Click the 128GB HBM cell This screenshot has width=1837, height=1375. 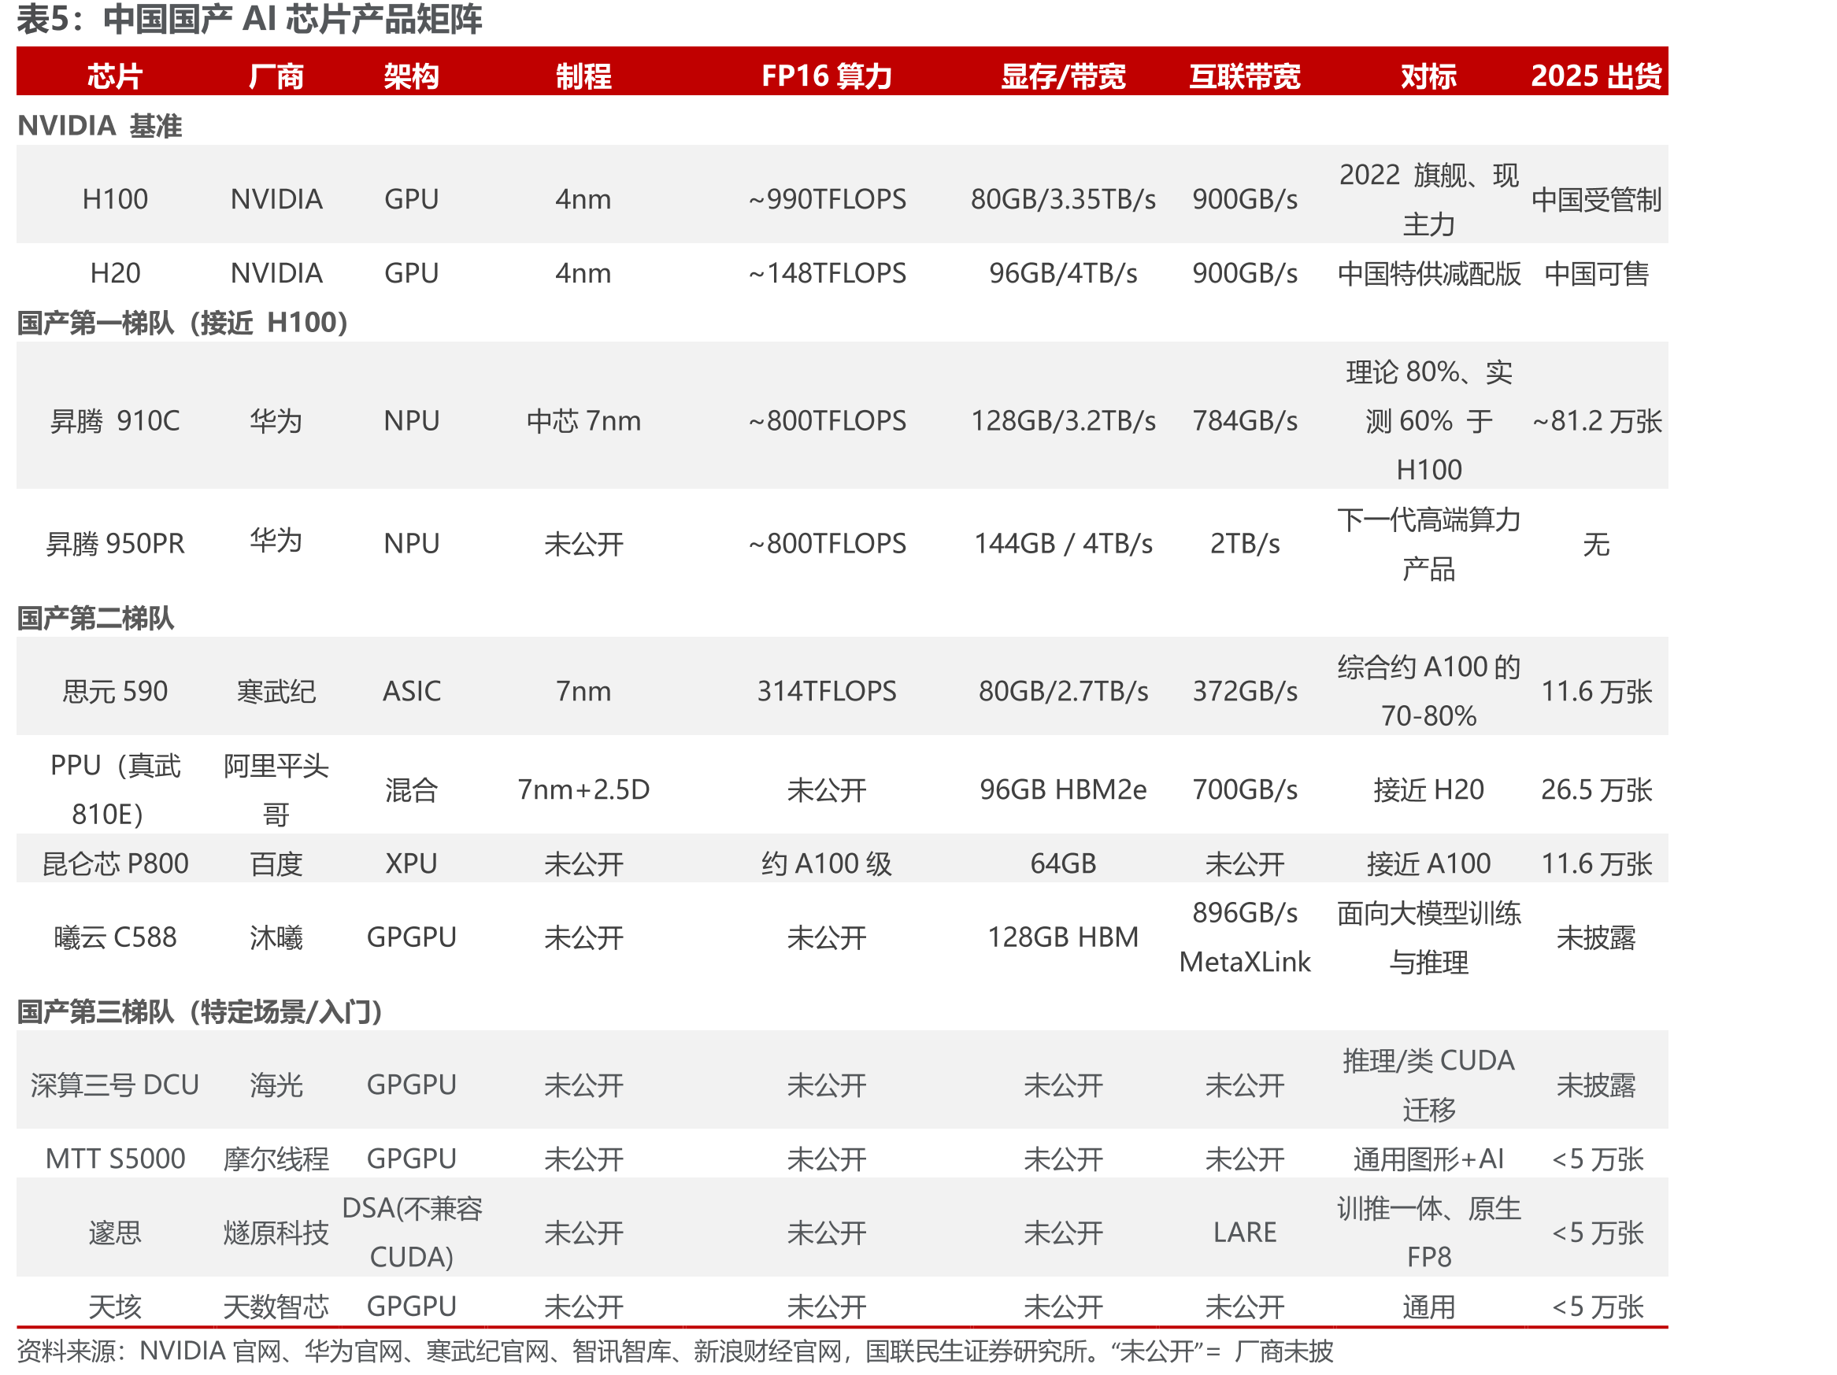(x=1062, y=937)
